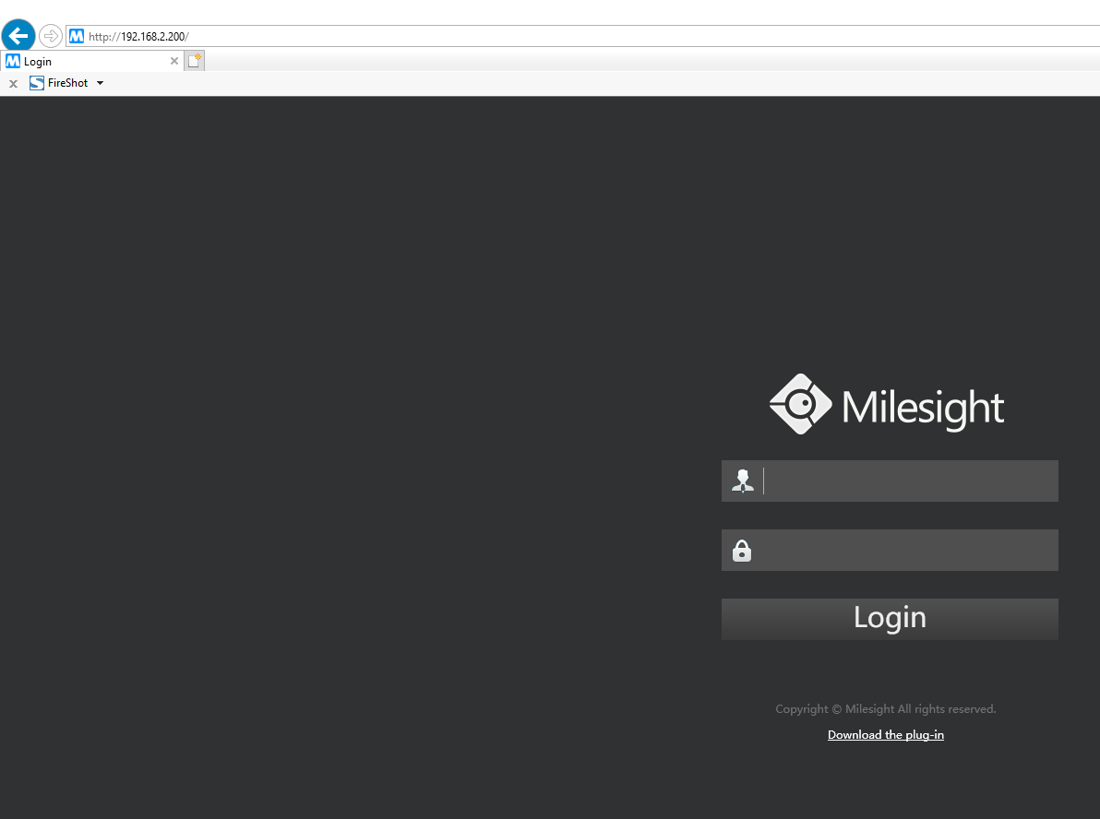Click the FireShot toolbar icon
Screen dimensions: 1100x819
point(37,83)
